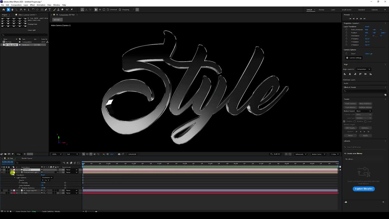Select the Brush tool
The height and width of the screenshot is (219, 389).
click(x=54, y=9)
